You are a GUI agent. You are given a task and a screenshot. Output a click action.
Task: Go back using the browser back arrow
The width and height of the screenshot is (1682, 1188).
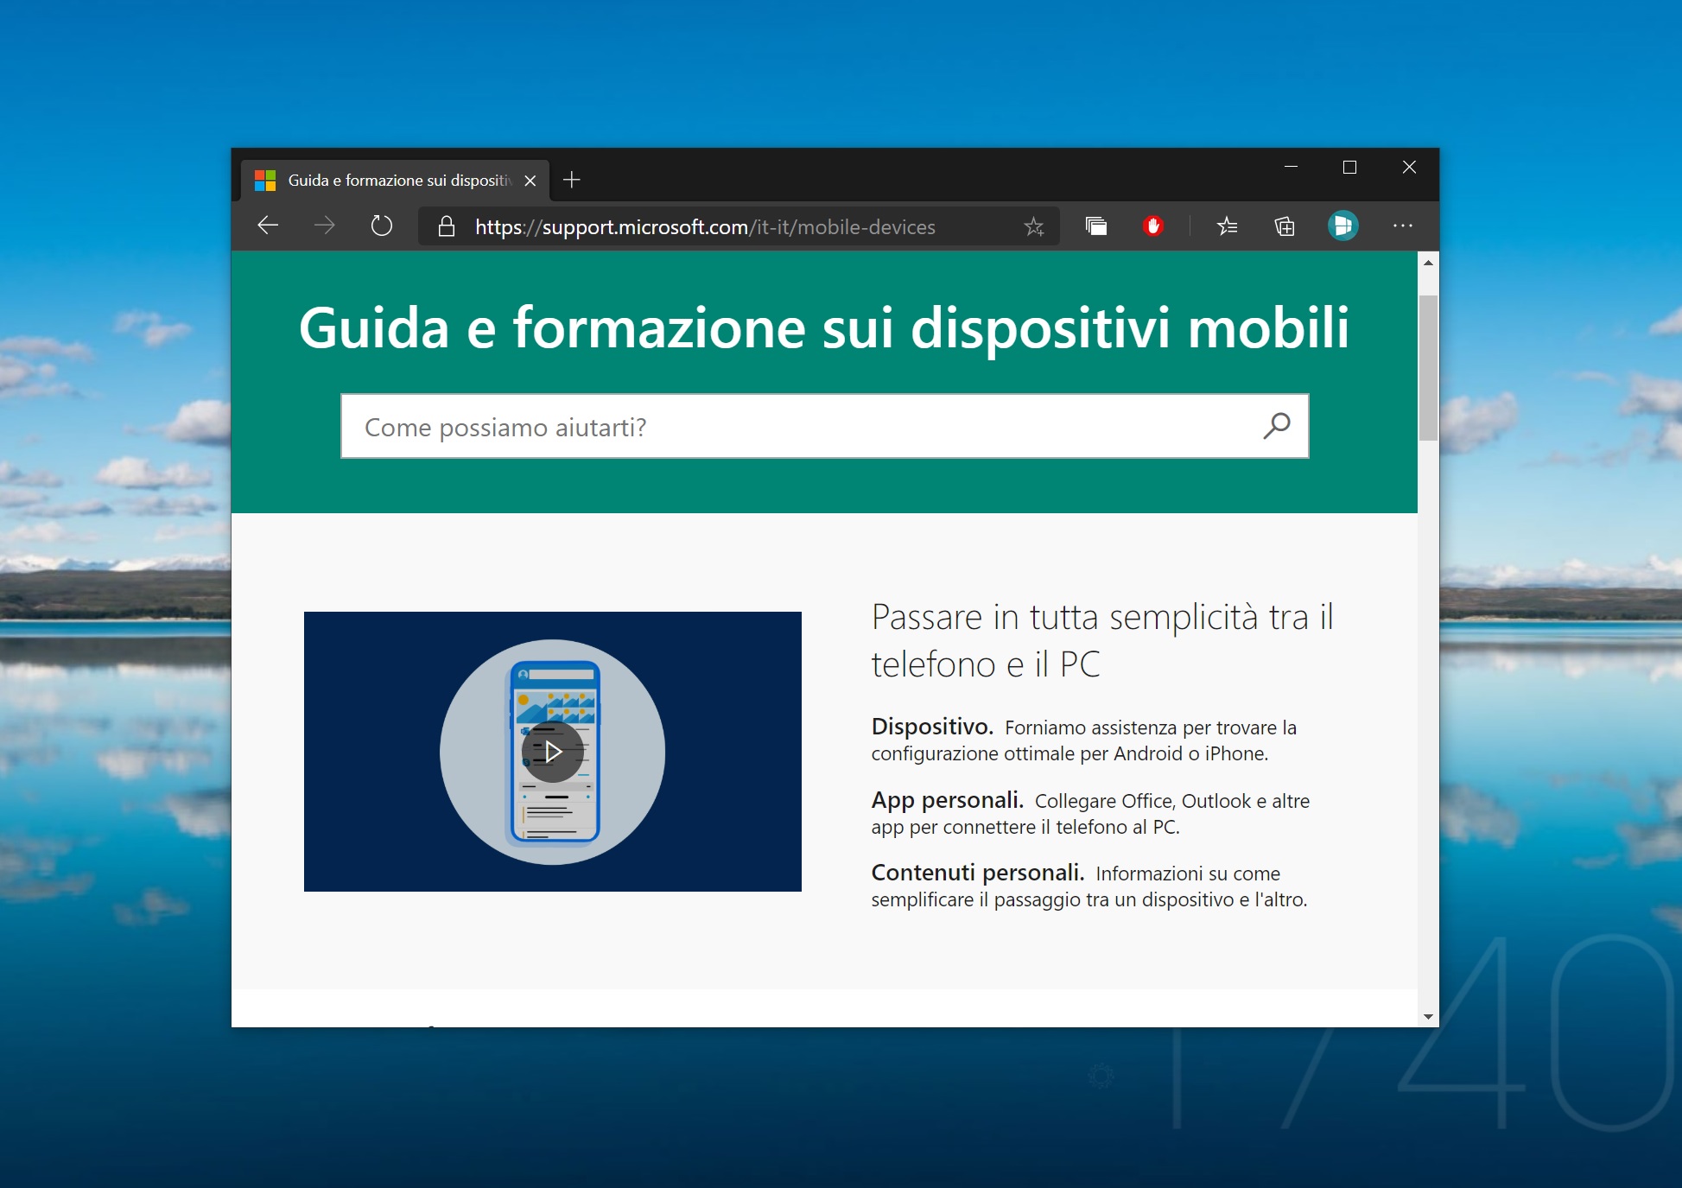(268, 226)
